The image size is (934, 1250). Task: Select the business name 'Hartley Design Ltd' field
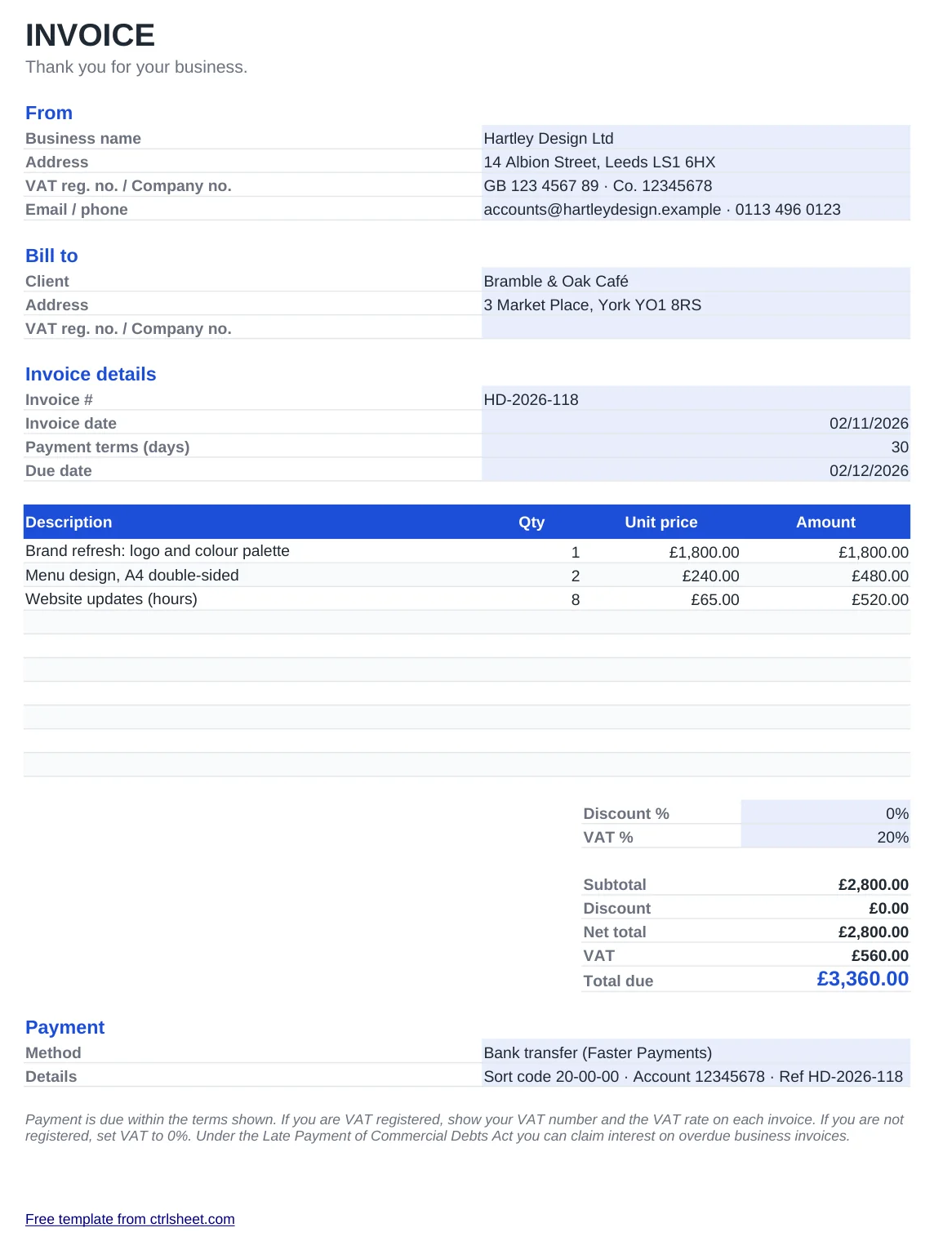pos(696,138)
